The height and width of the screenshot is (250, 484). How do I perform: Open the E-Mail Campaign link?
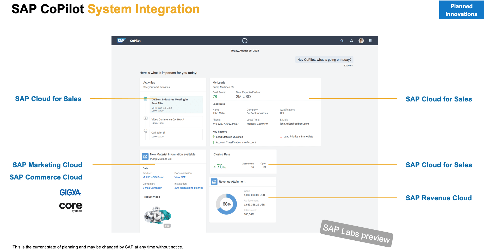152,188
